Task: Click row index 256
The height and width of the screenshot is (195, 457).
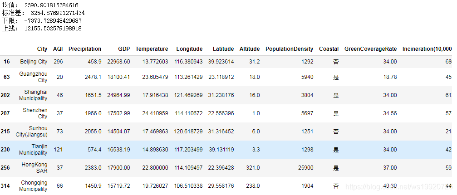Action: pyautogui.click(x=5, y=168)
